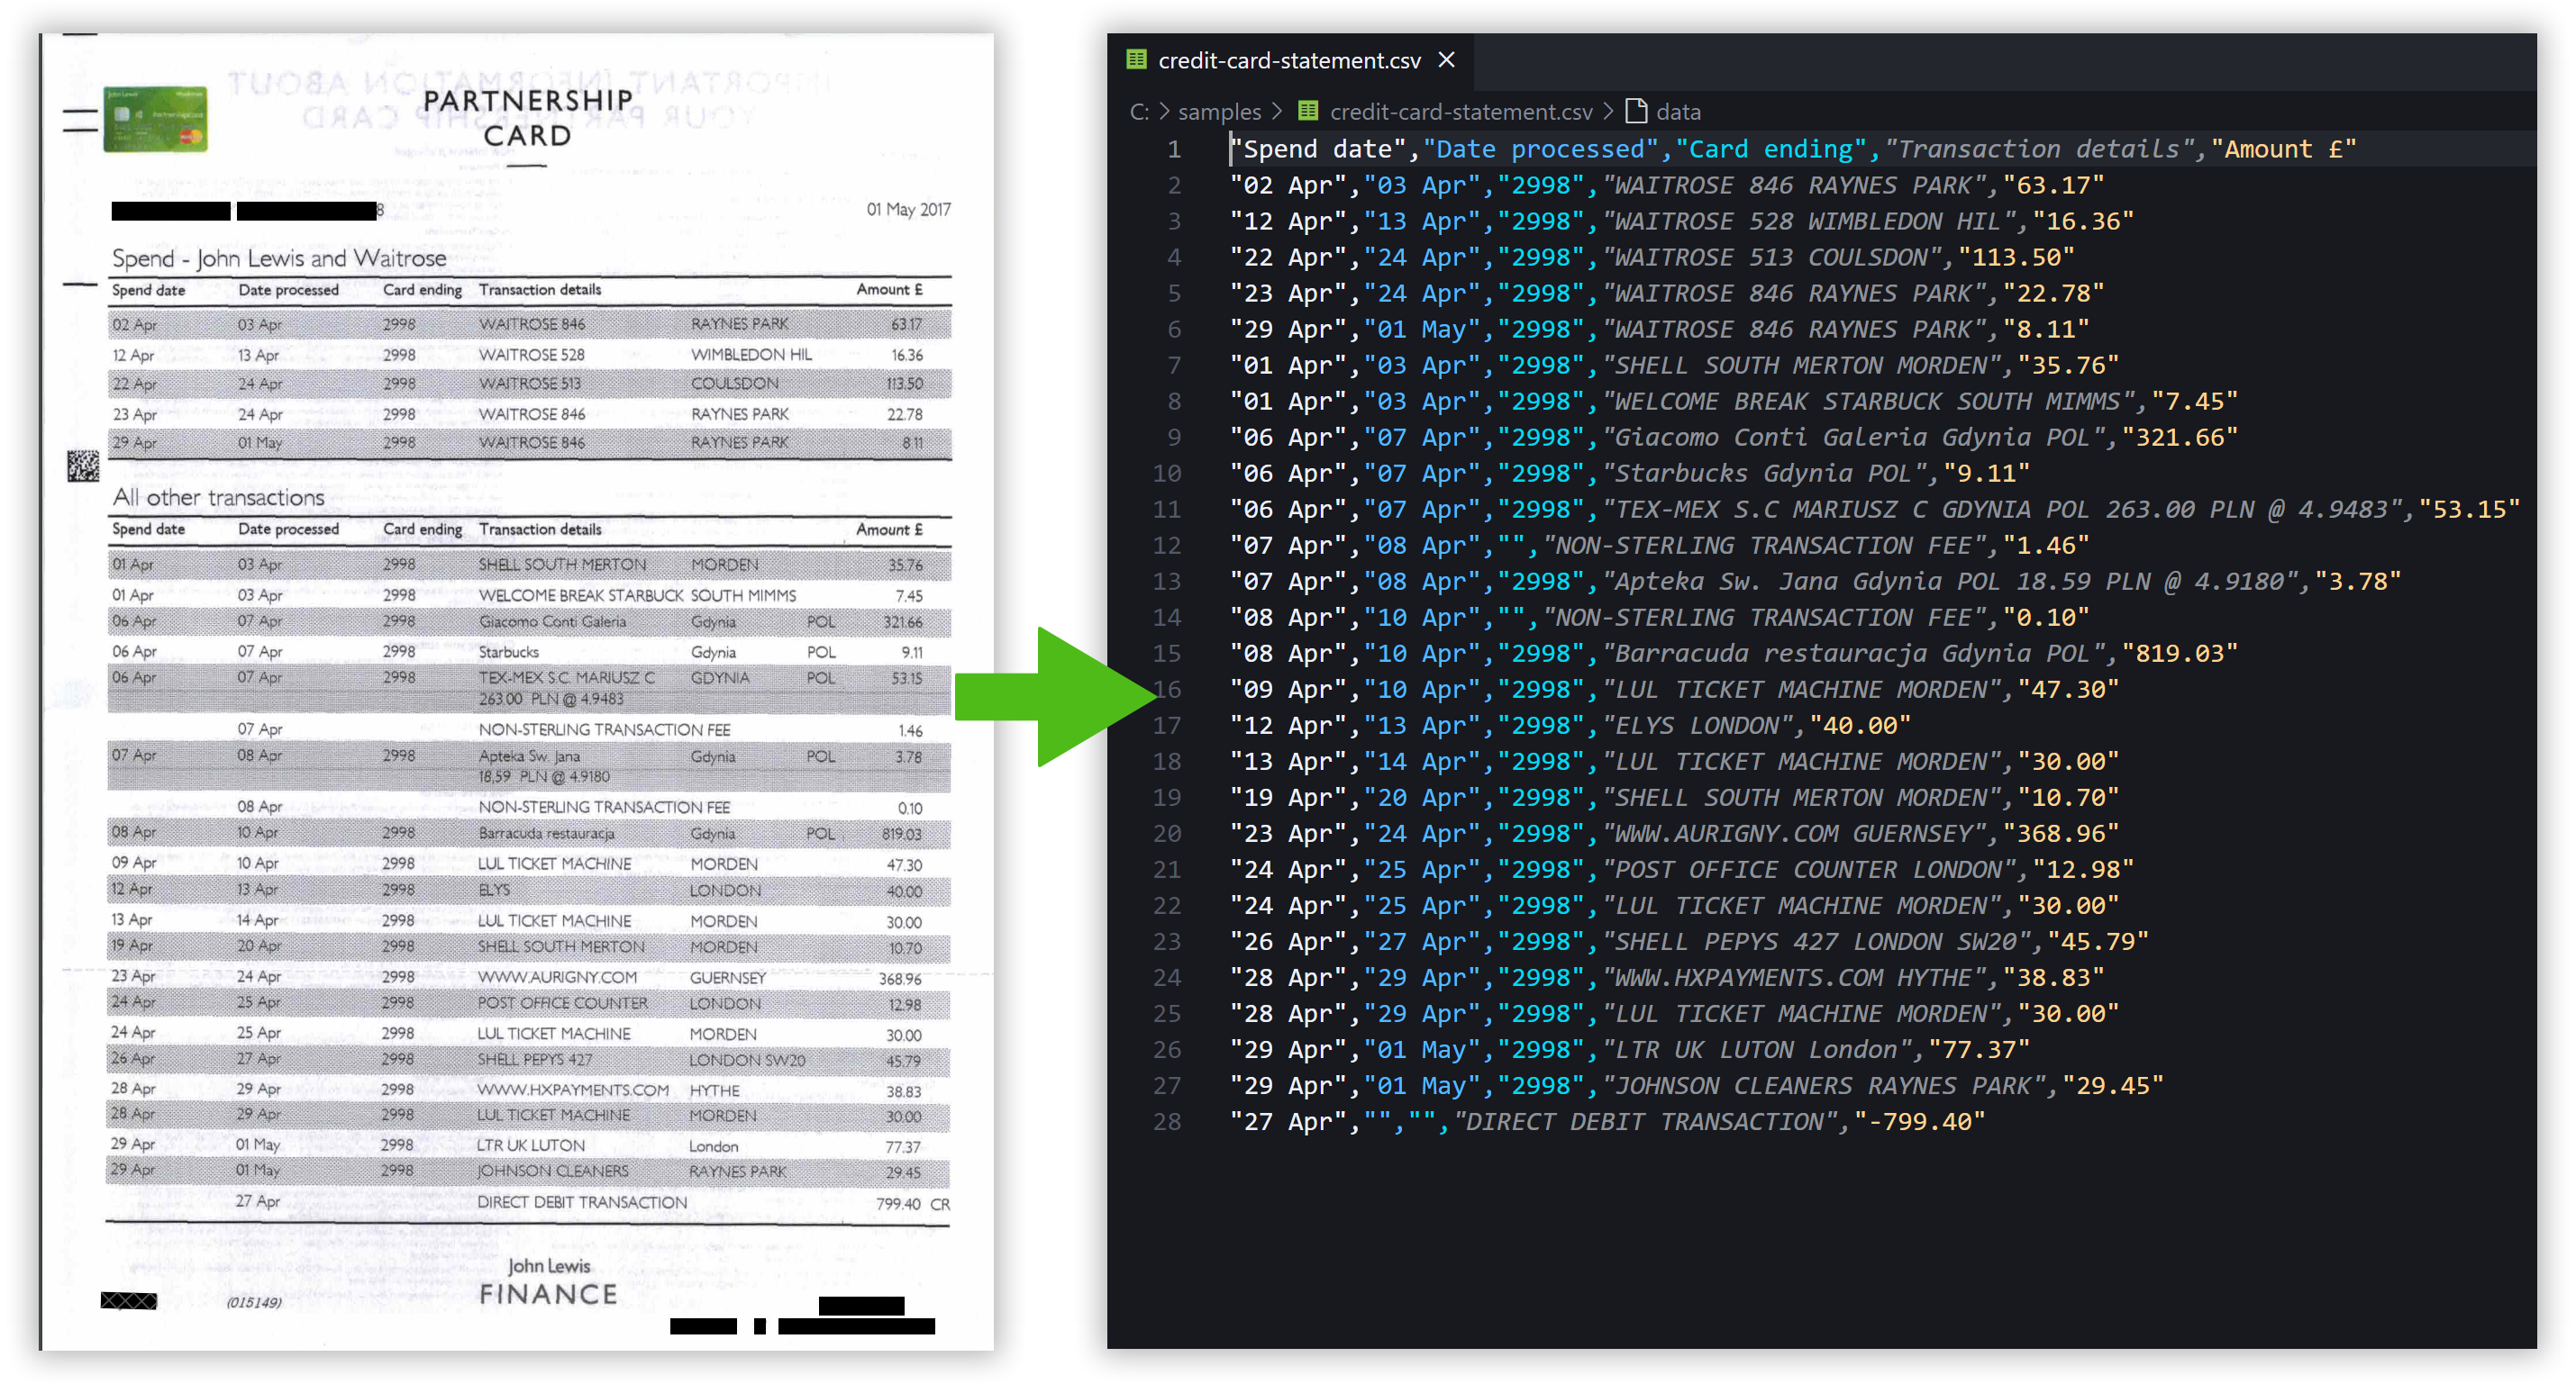Image resolution: width=2576 pixels, height=1384 pixels.
Task: Click line number 28 in gutter
Action: pos(1167,1121)
